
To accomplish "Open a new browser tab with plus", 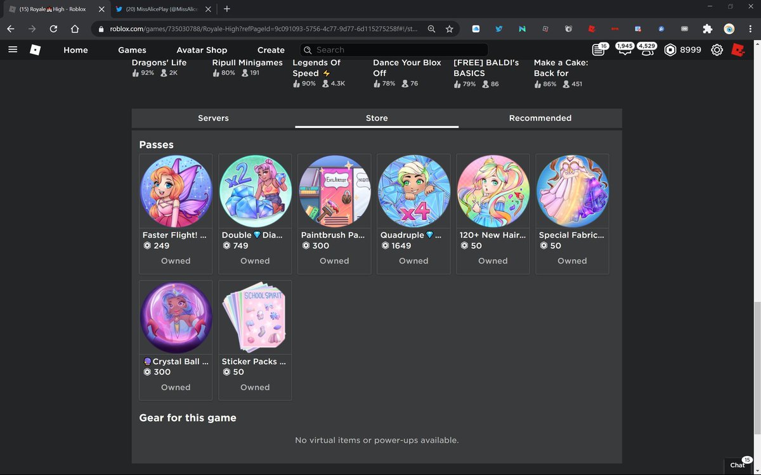I will (x=227, y=9).
